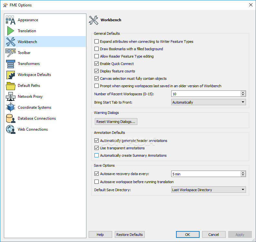
Task: Click the Workbench header wrench icon
Action: point(94,20)
